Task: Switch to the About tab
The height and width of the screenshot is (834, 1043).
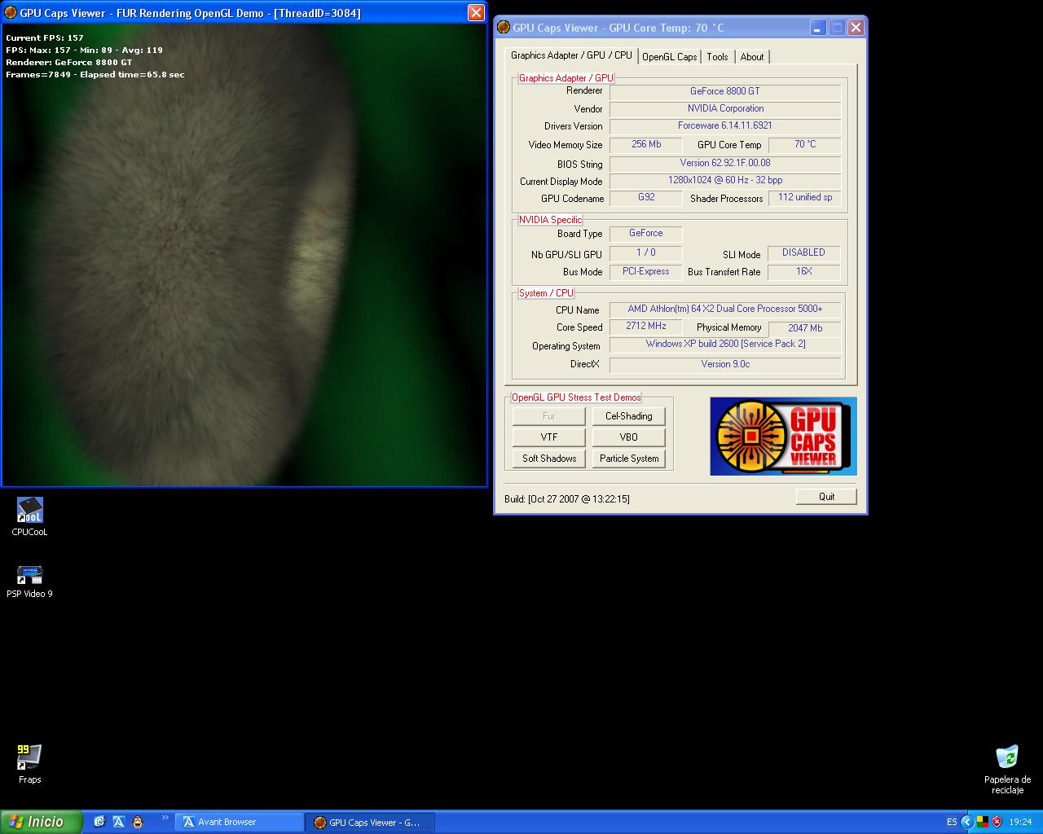Action: point(751,57)
